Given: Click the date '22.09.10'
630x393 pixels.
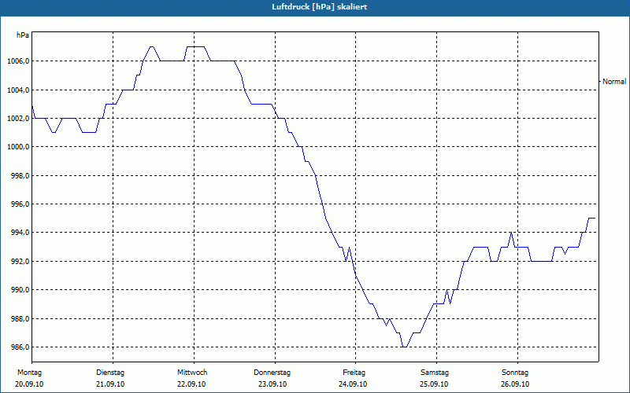Looking at the screenshot, I should click(191, 384).
